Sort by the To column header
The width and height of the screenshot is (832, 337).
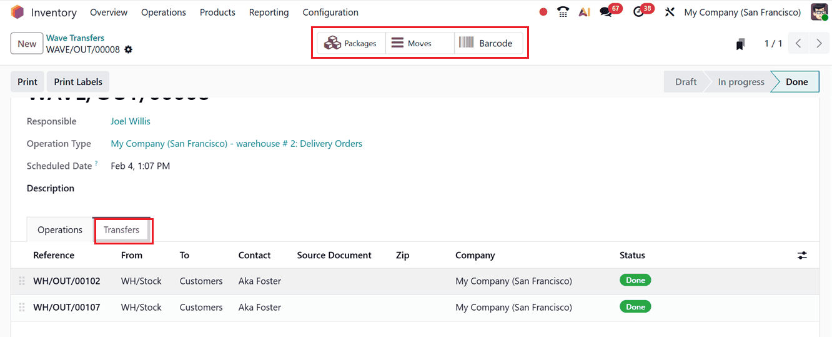tap(184, 255)
